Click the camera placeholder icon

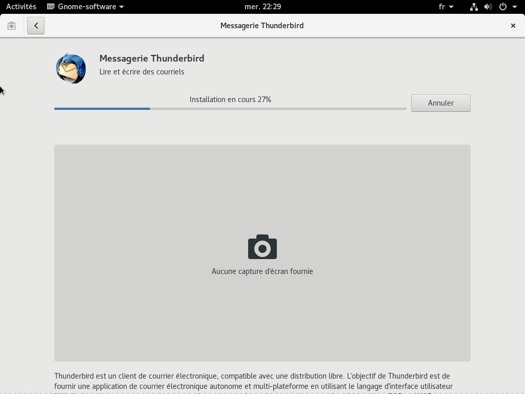click(262, 247)
